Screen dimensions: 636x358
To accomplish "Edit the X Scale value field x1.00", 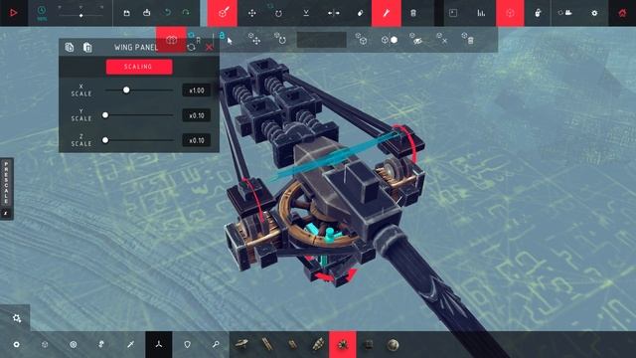I will pyautogui.click(x=197, y=90).
